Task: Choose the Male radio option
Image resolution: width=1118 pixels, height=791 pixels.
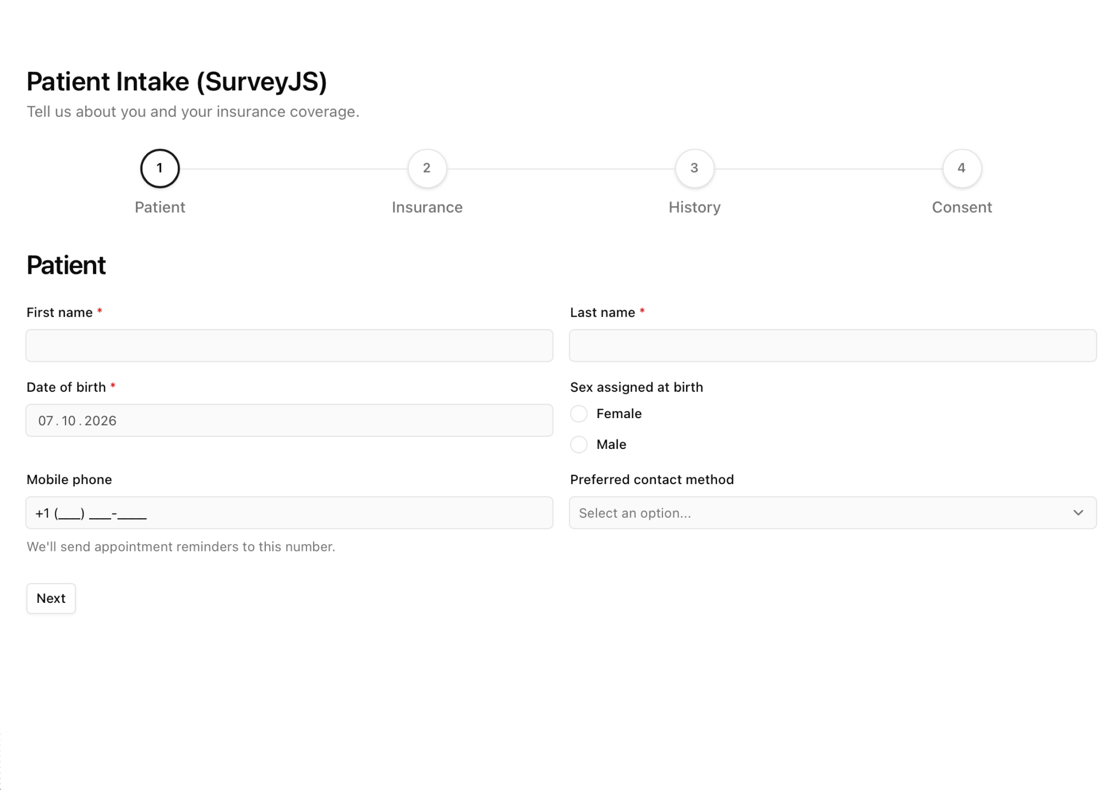Action: pyautogui.click(x=578, y=444)
